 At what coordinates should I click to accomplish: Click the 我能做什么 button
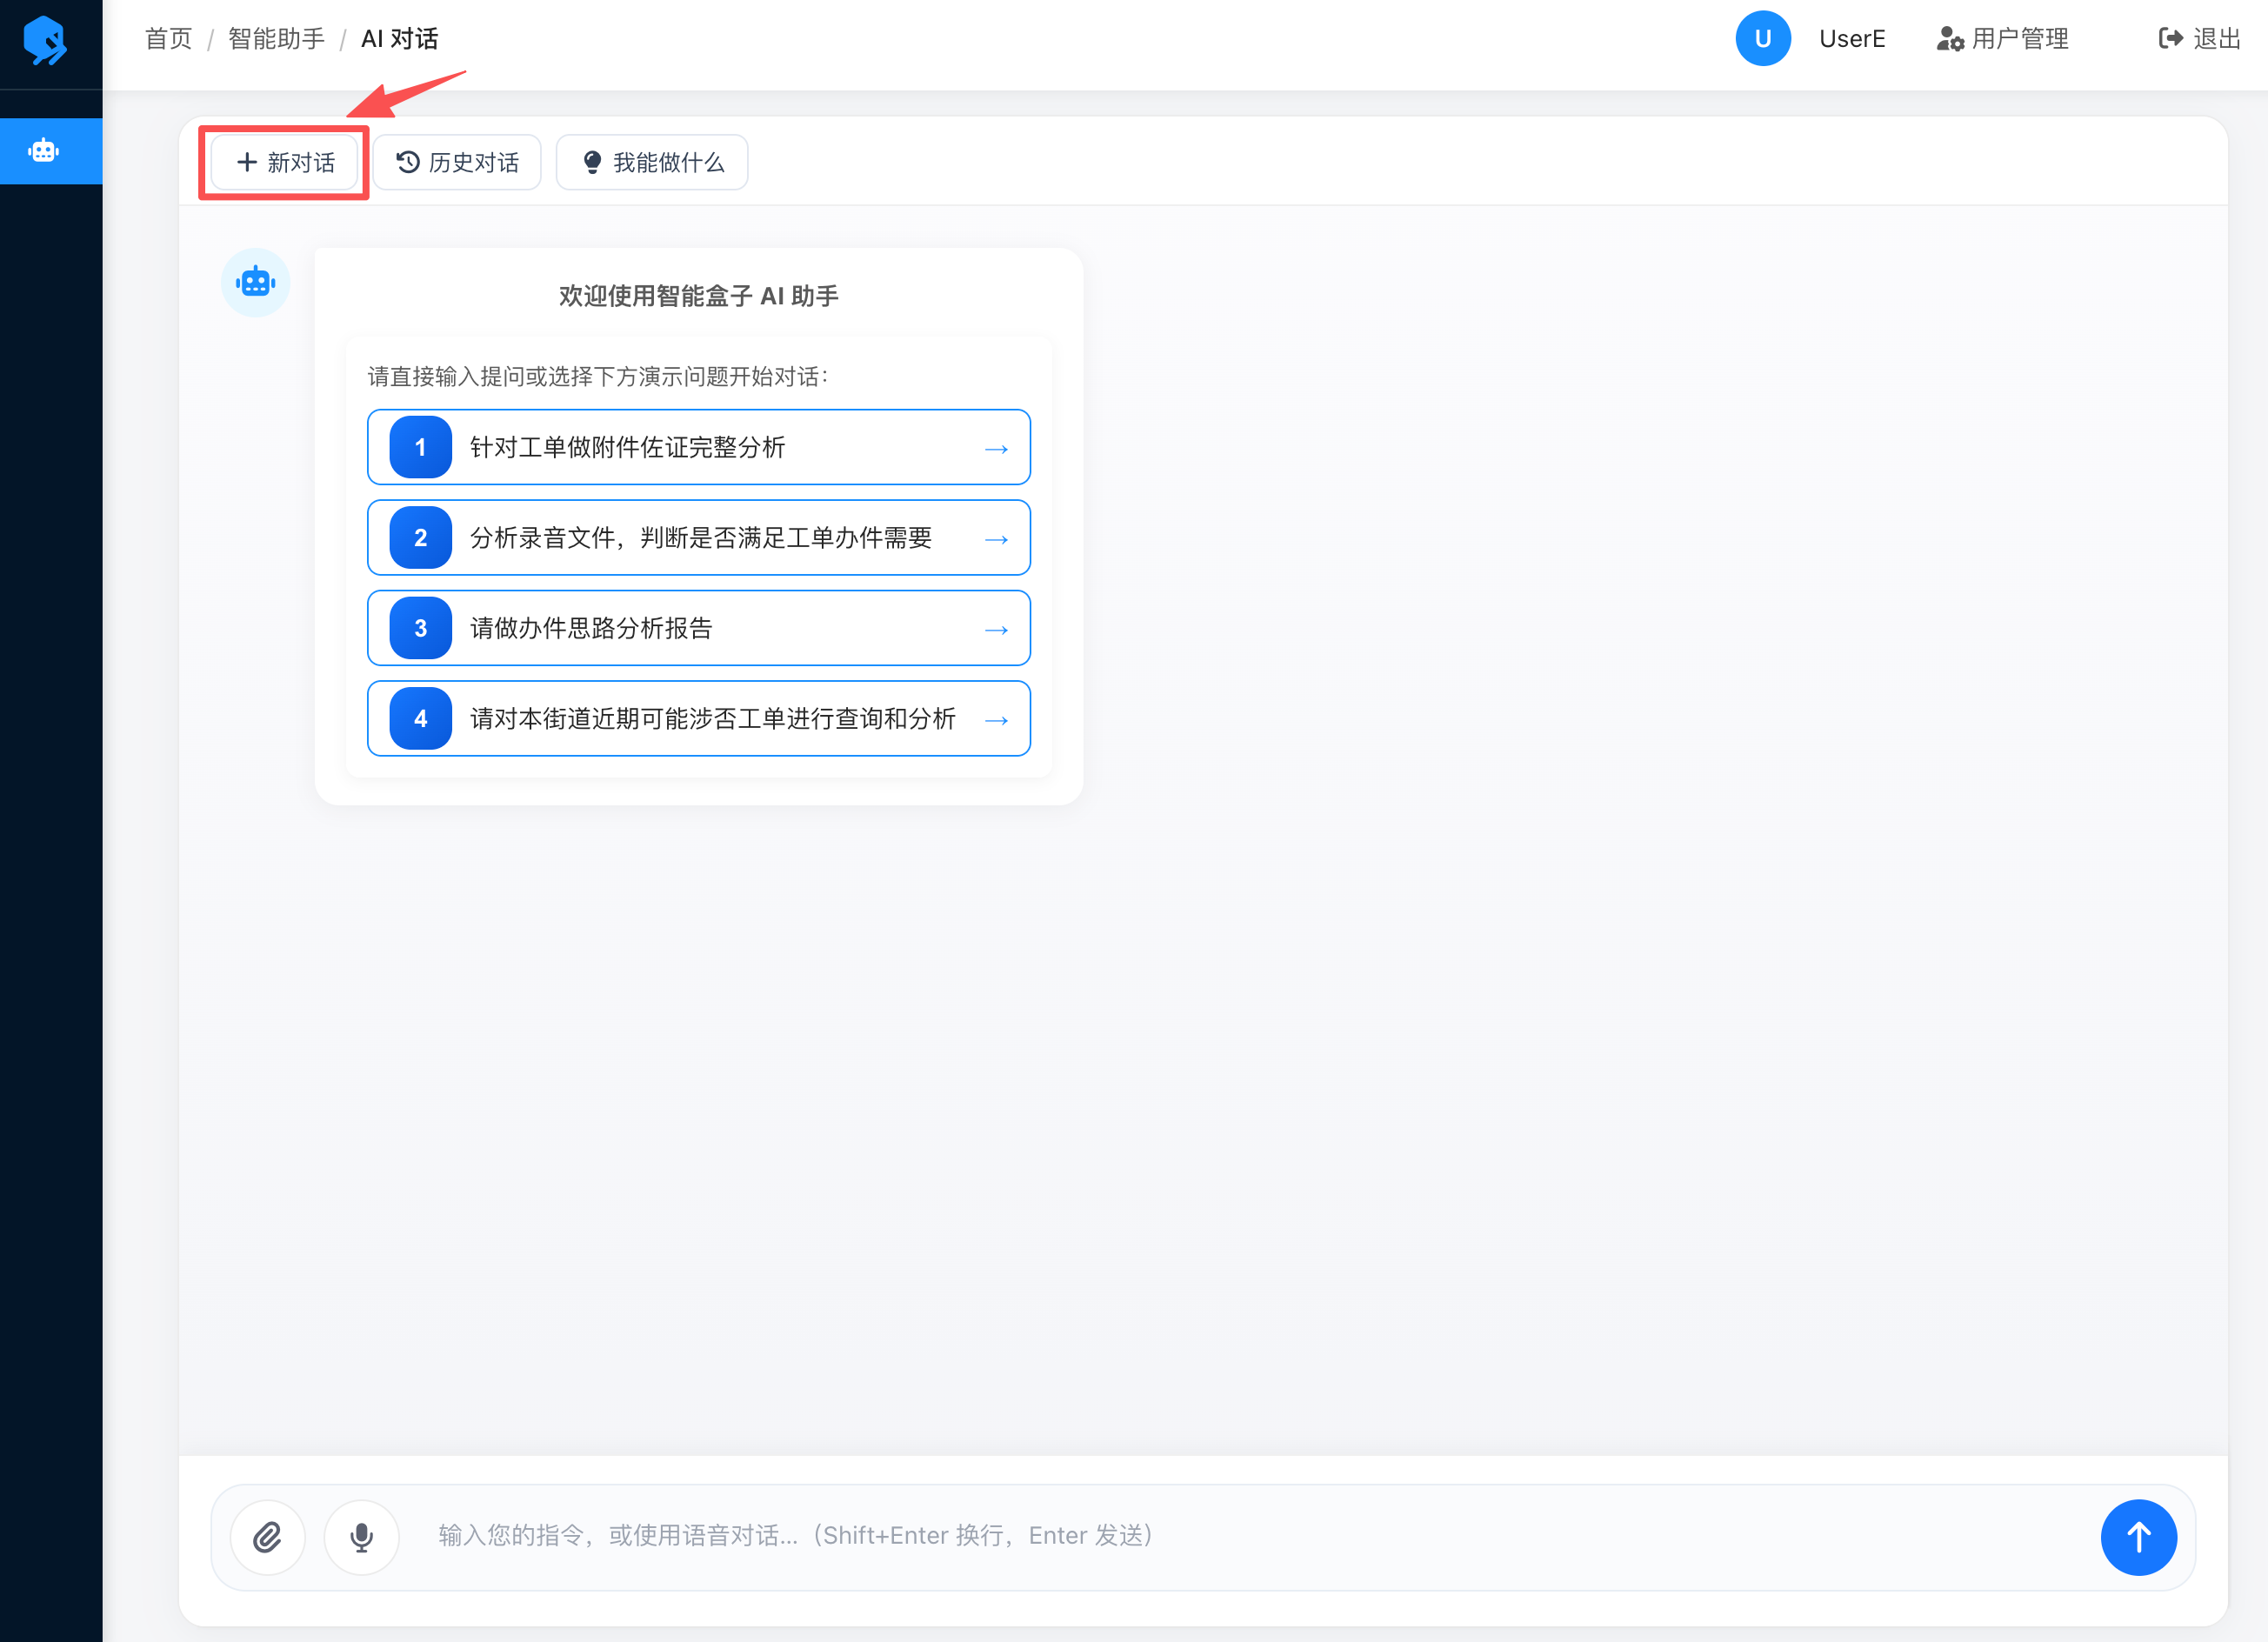pos(652,162)
